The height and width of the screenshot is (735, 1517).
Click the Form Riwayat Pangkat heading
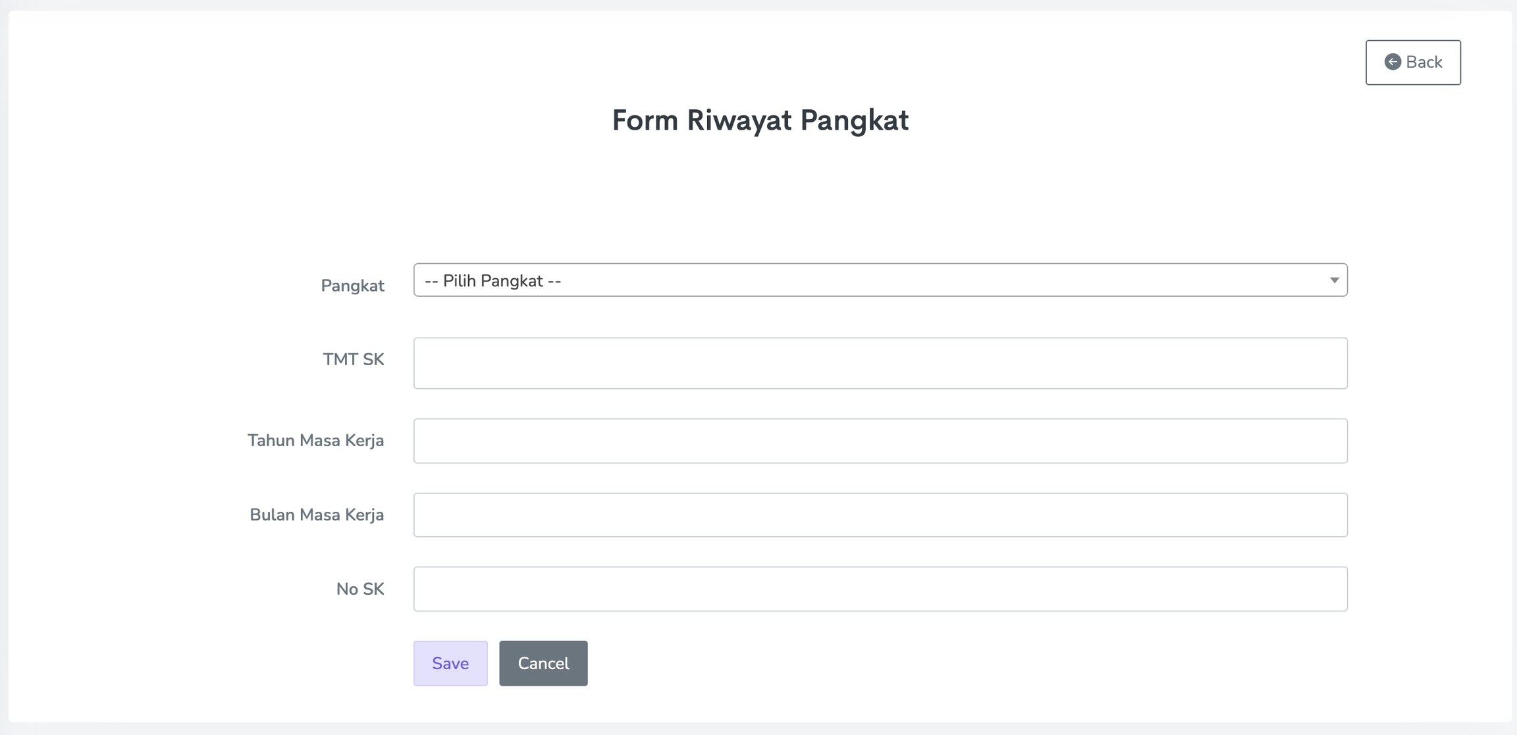pyautogui.click(x=760, y=120)
